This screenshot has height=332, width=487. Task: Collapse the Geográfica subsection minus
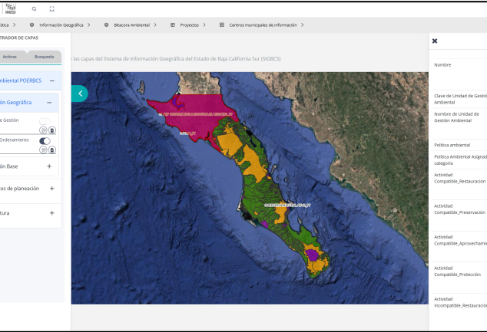(49, 102)
